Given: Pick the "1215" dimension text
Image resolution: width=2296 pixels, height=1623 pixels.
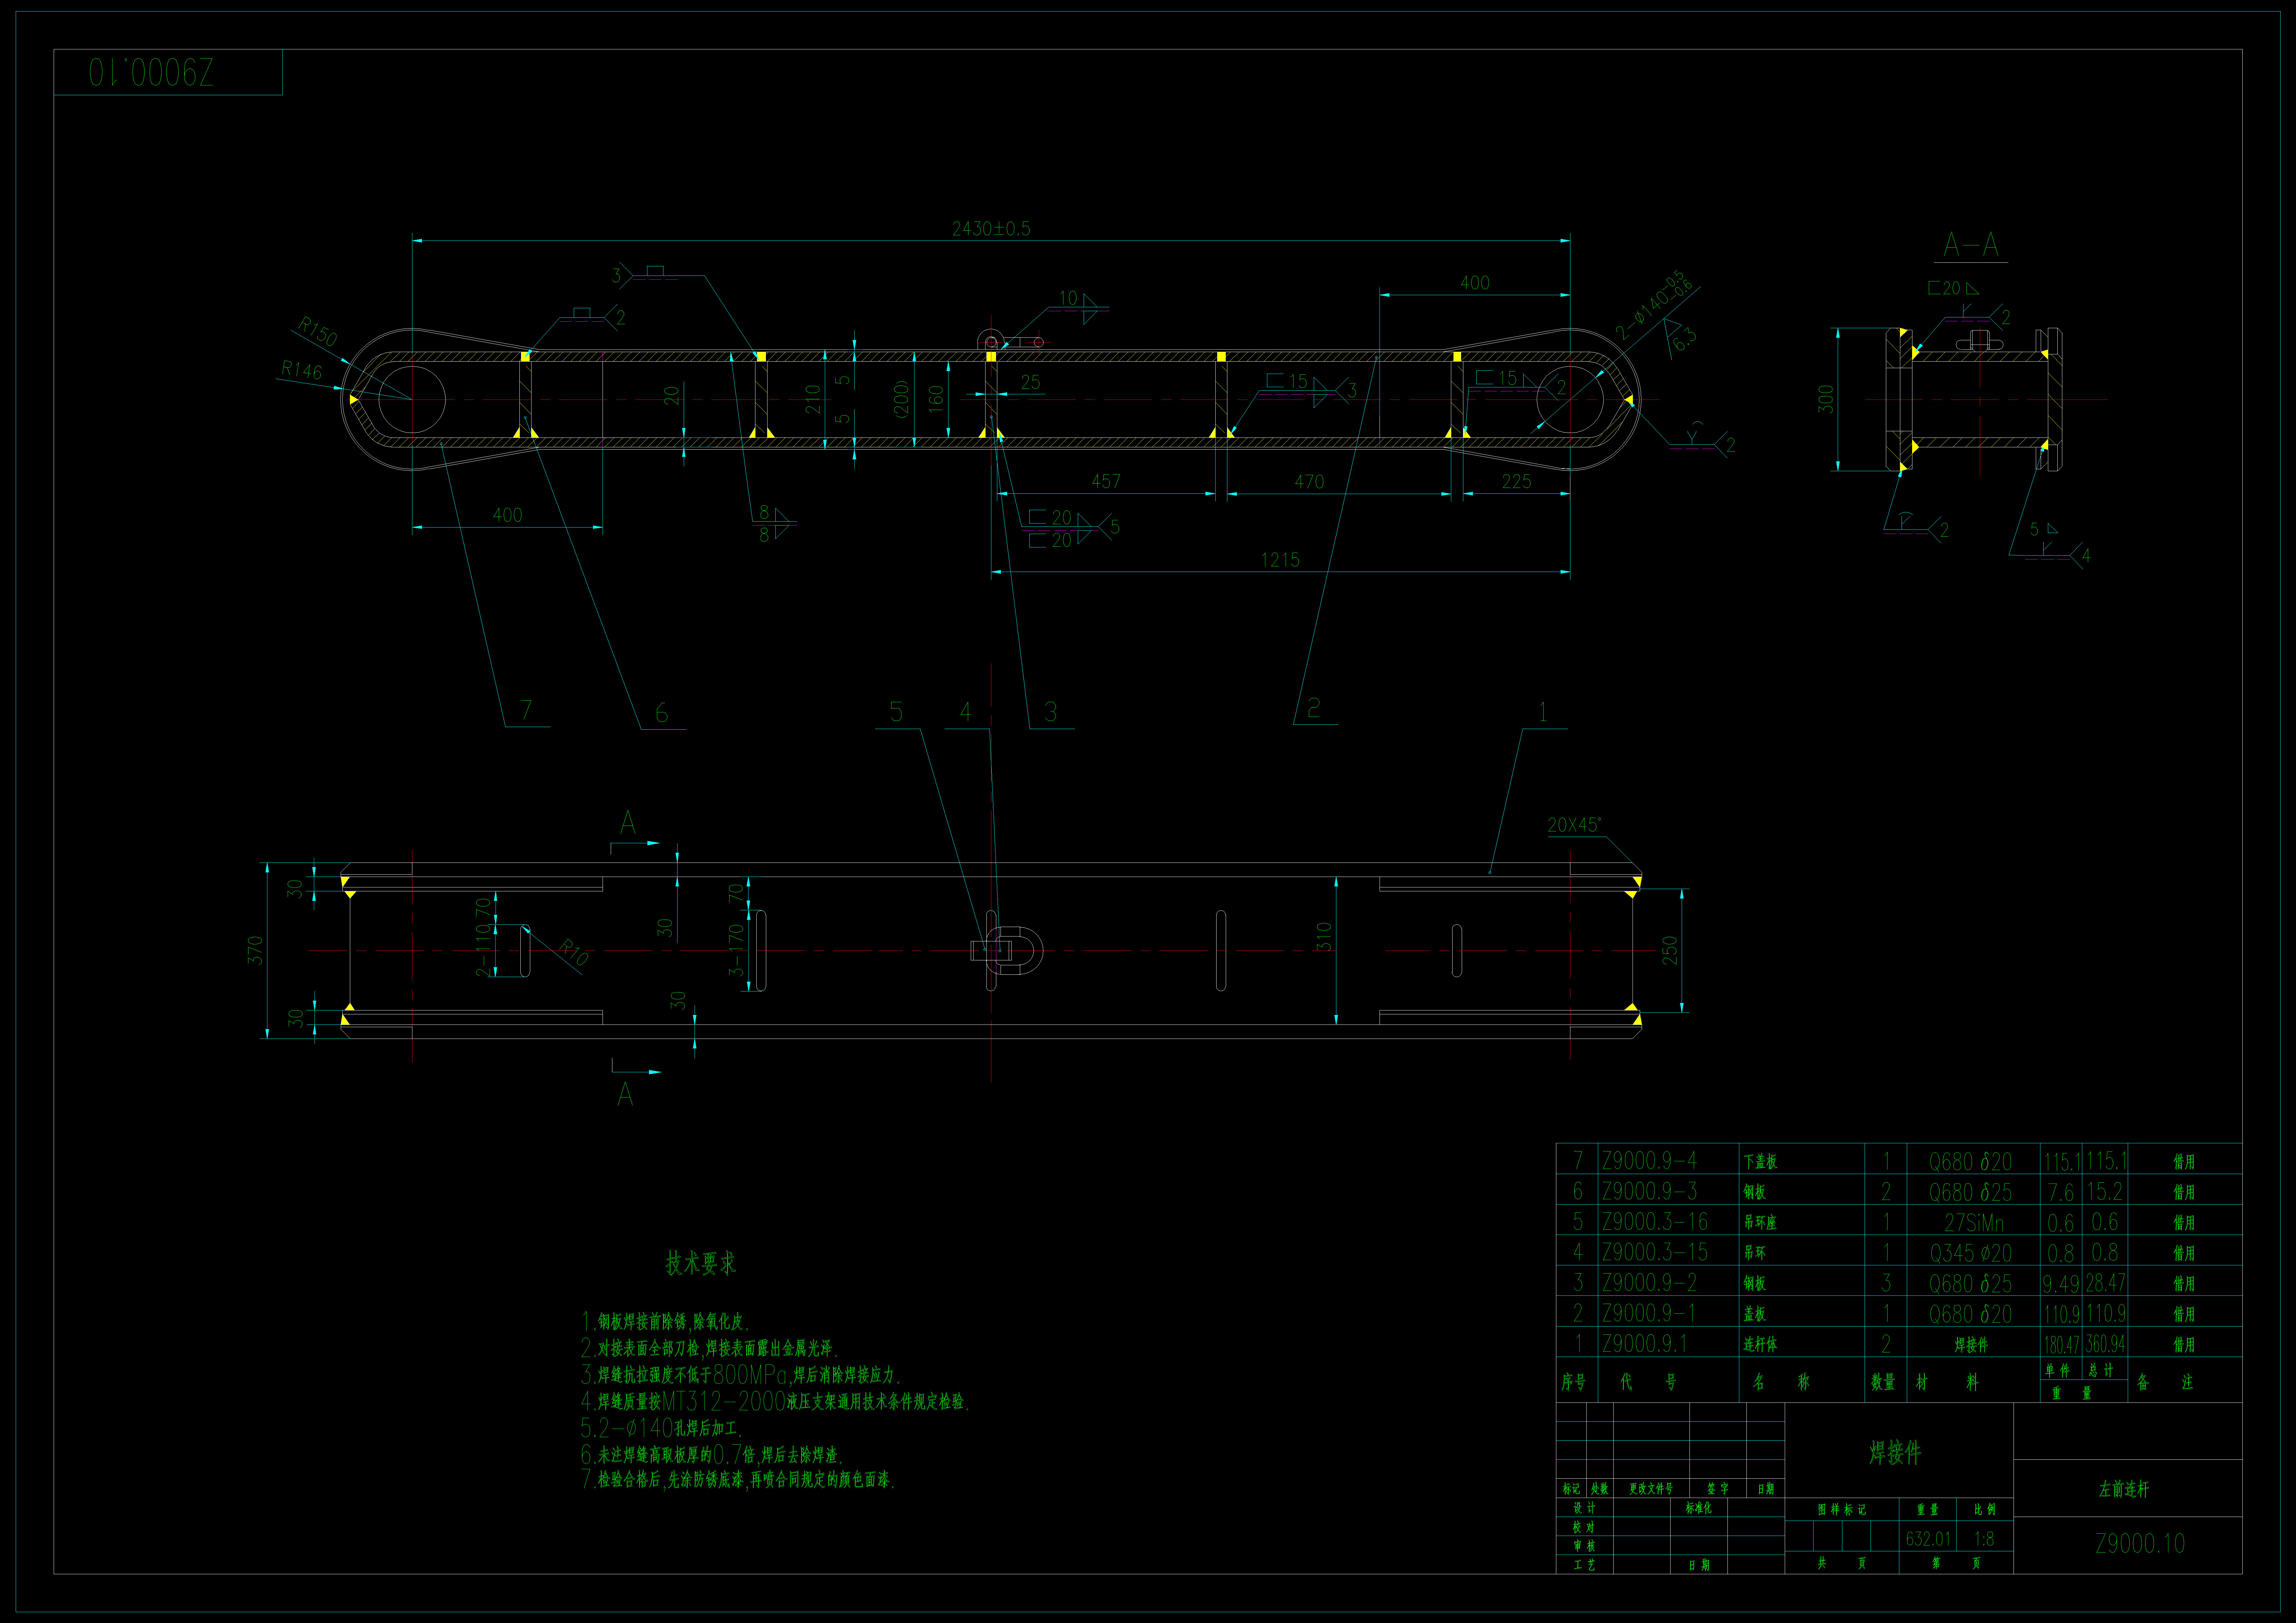Looking at the screenshot, I should [x=1280, y=560].
